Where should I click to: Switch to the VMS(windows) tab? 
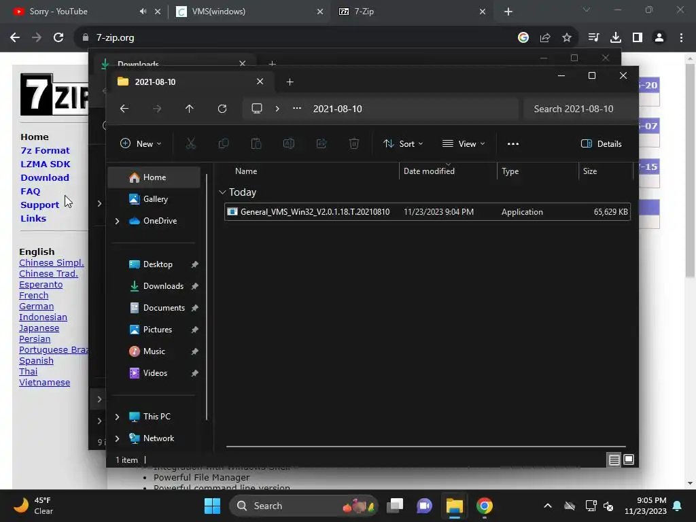249,12
